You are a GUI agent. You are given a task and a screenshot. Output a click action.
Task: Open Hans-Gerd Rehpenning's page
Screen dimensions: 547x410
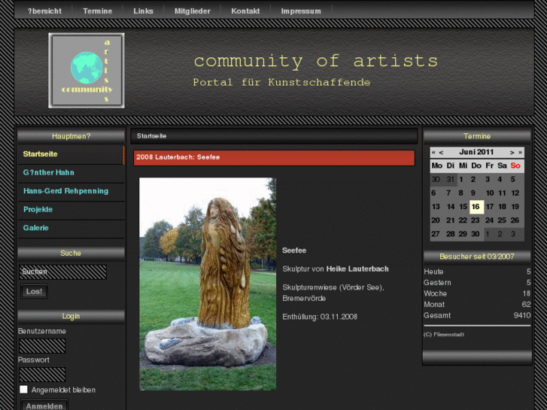(x=65, y=191)
